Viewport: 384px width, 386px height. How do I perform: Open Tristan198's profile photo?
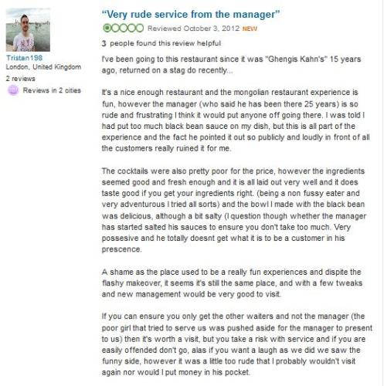point(28,30)
